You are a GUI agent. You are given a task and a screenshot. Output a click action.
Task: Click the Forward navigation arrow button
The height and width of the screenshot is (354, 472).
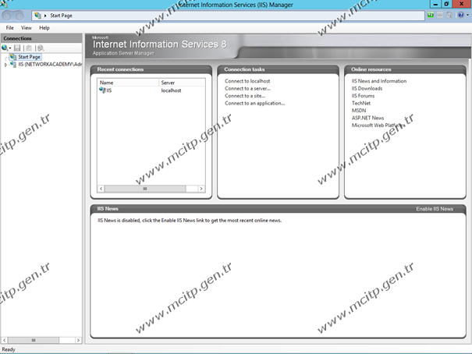click(x=19, y=16)
